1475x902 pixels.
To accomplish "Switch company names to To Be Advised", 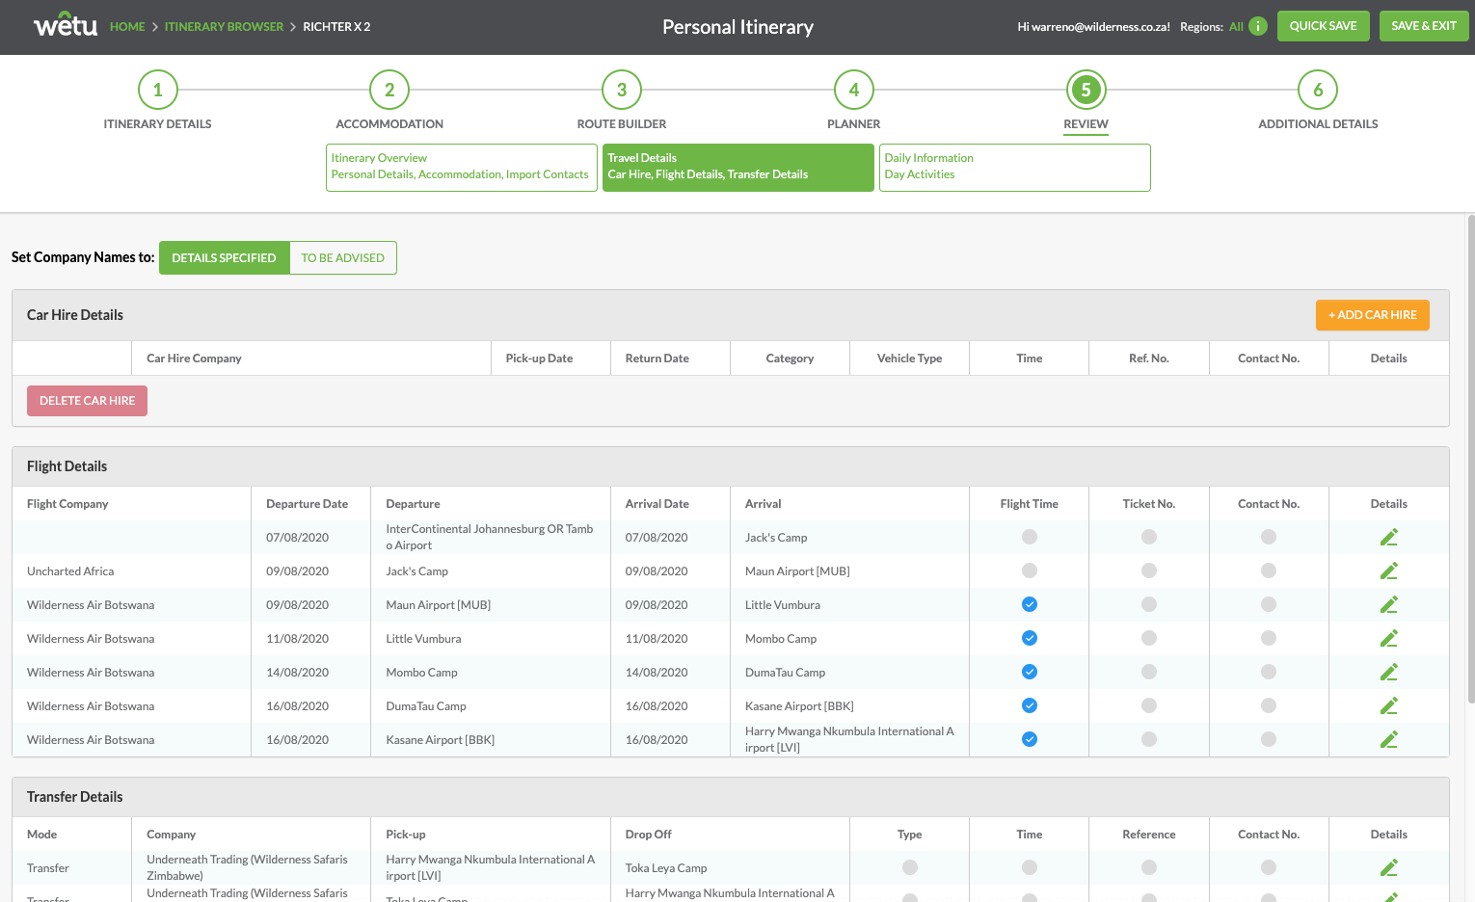I will point(342,258).
